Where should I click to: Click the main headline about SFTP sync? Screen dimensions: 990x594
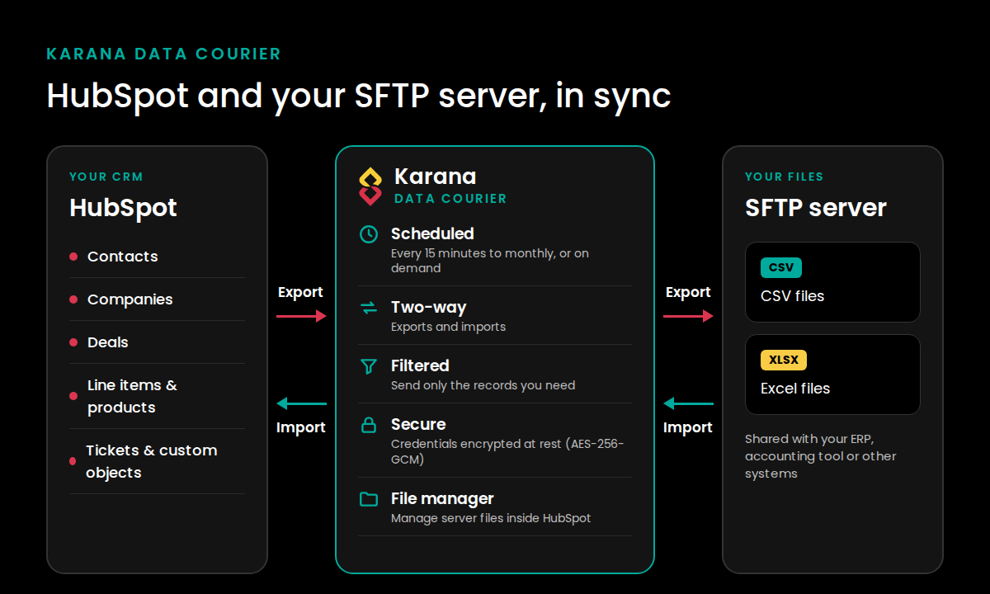coord(359,95)
